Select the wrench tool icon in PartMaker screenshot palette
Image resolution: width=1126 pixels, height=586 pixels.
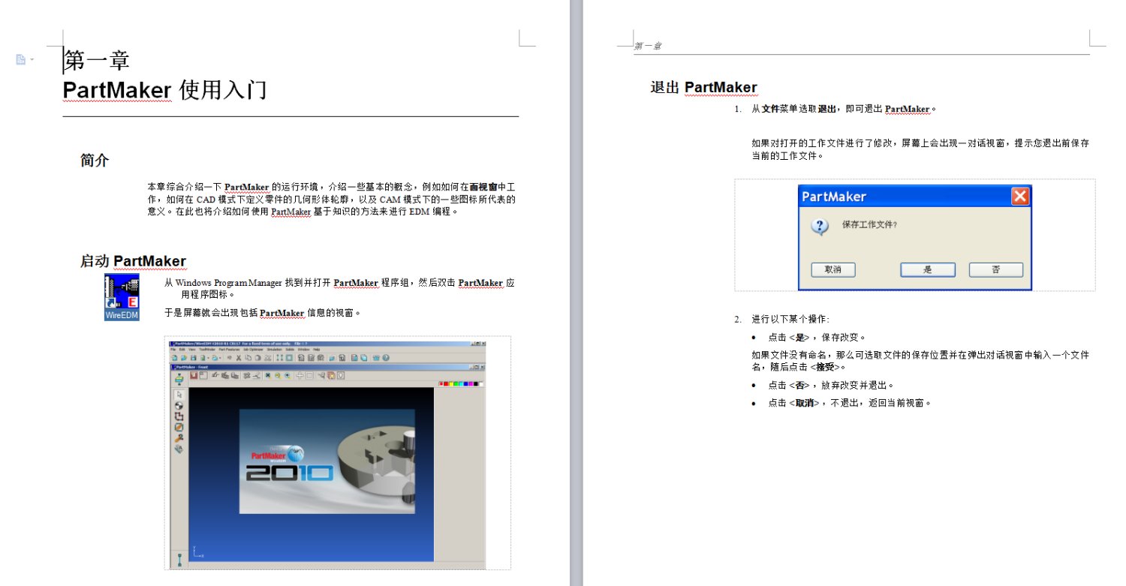[179, 437]
